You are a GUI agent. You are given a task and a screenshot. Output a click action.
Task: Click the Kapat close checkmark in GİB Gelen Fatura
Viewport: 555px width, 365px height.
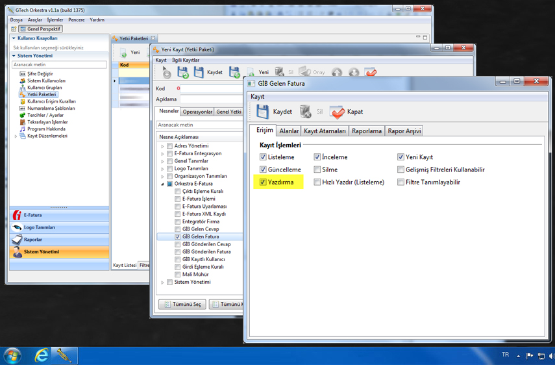pos(337,112)
